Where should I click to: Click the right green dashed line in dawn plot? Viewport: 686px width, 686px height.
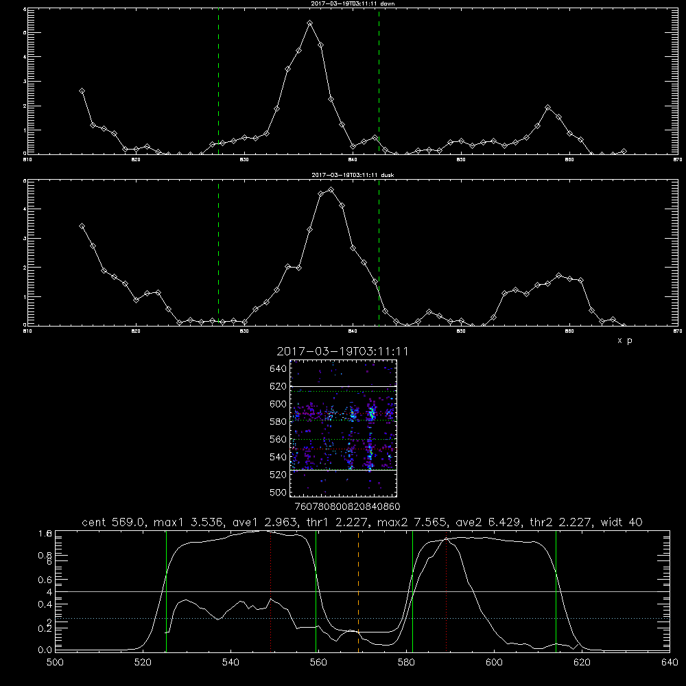click(x=379, y=81)
